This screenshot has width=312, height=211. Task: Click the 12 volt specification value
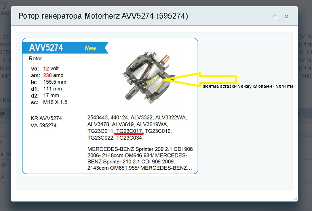[51, 69]
